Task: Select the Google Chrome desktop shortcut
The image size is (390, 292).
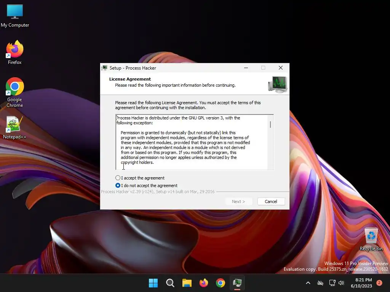Action: 15,92
